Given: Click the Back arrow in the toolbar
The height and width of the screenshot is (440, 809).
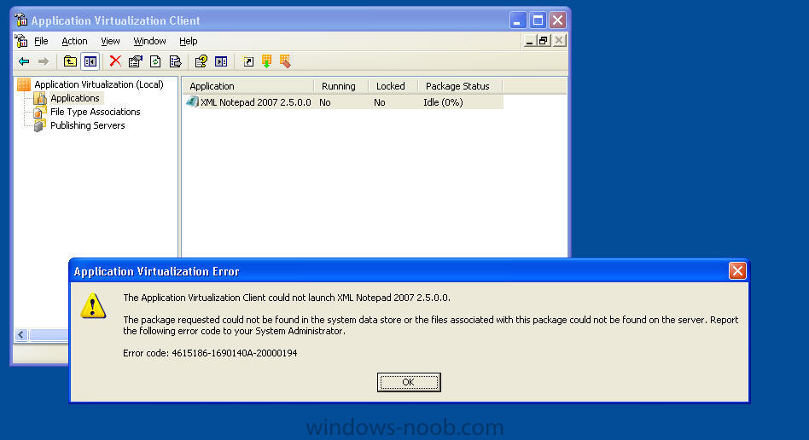Looking at the screenshot, I should click(x=24, y=61).
